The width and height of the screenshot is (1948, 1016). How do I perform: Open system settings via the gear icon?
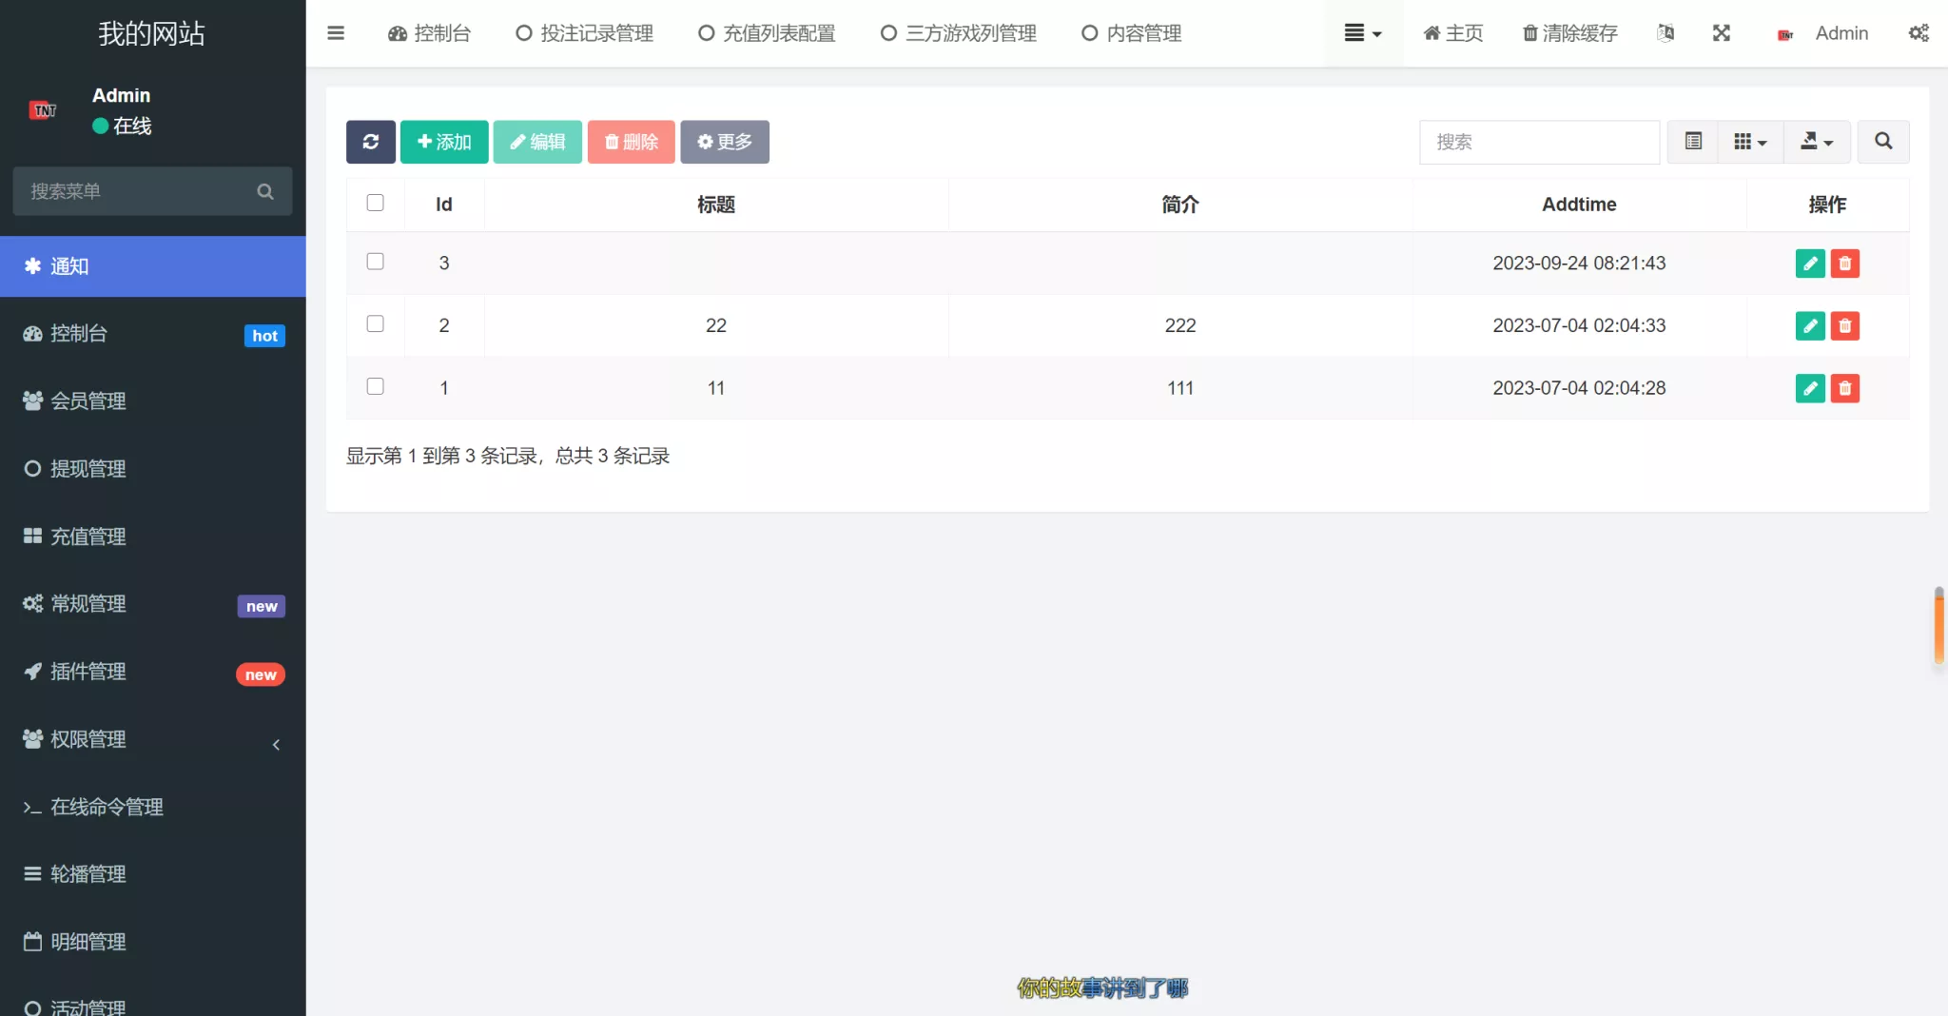[1919, 33]
